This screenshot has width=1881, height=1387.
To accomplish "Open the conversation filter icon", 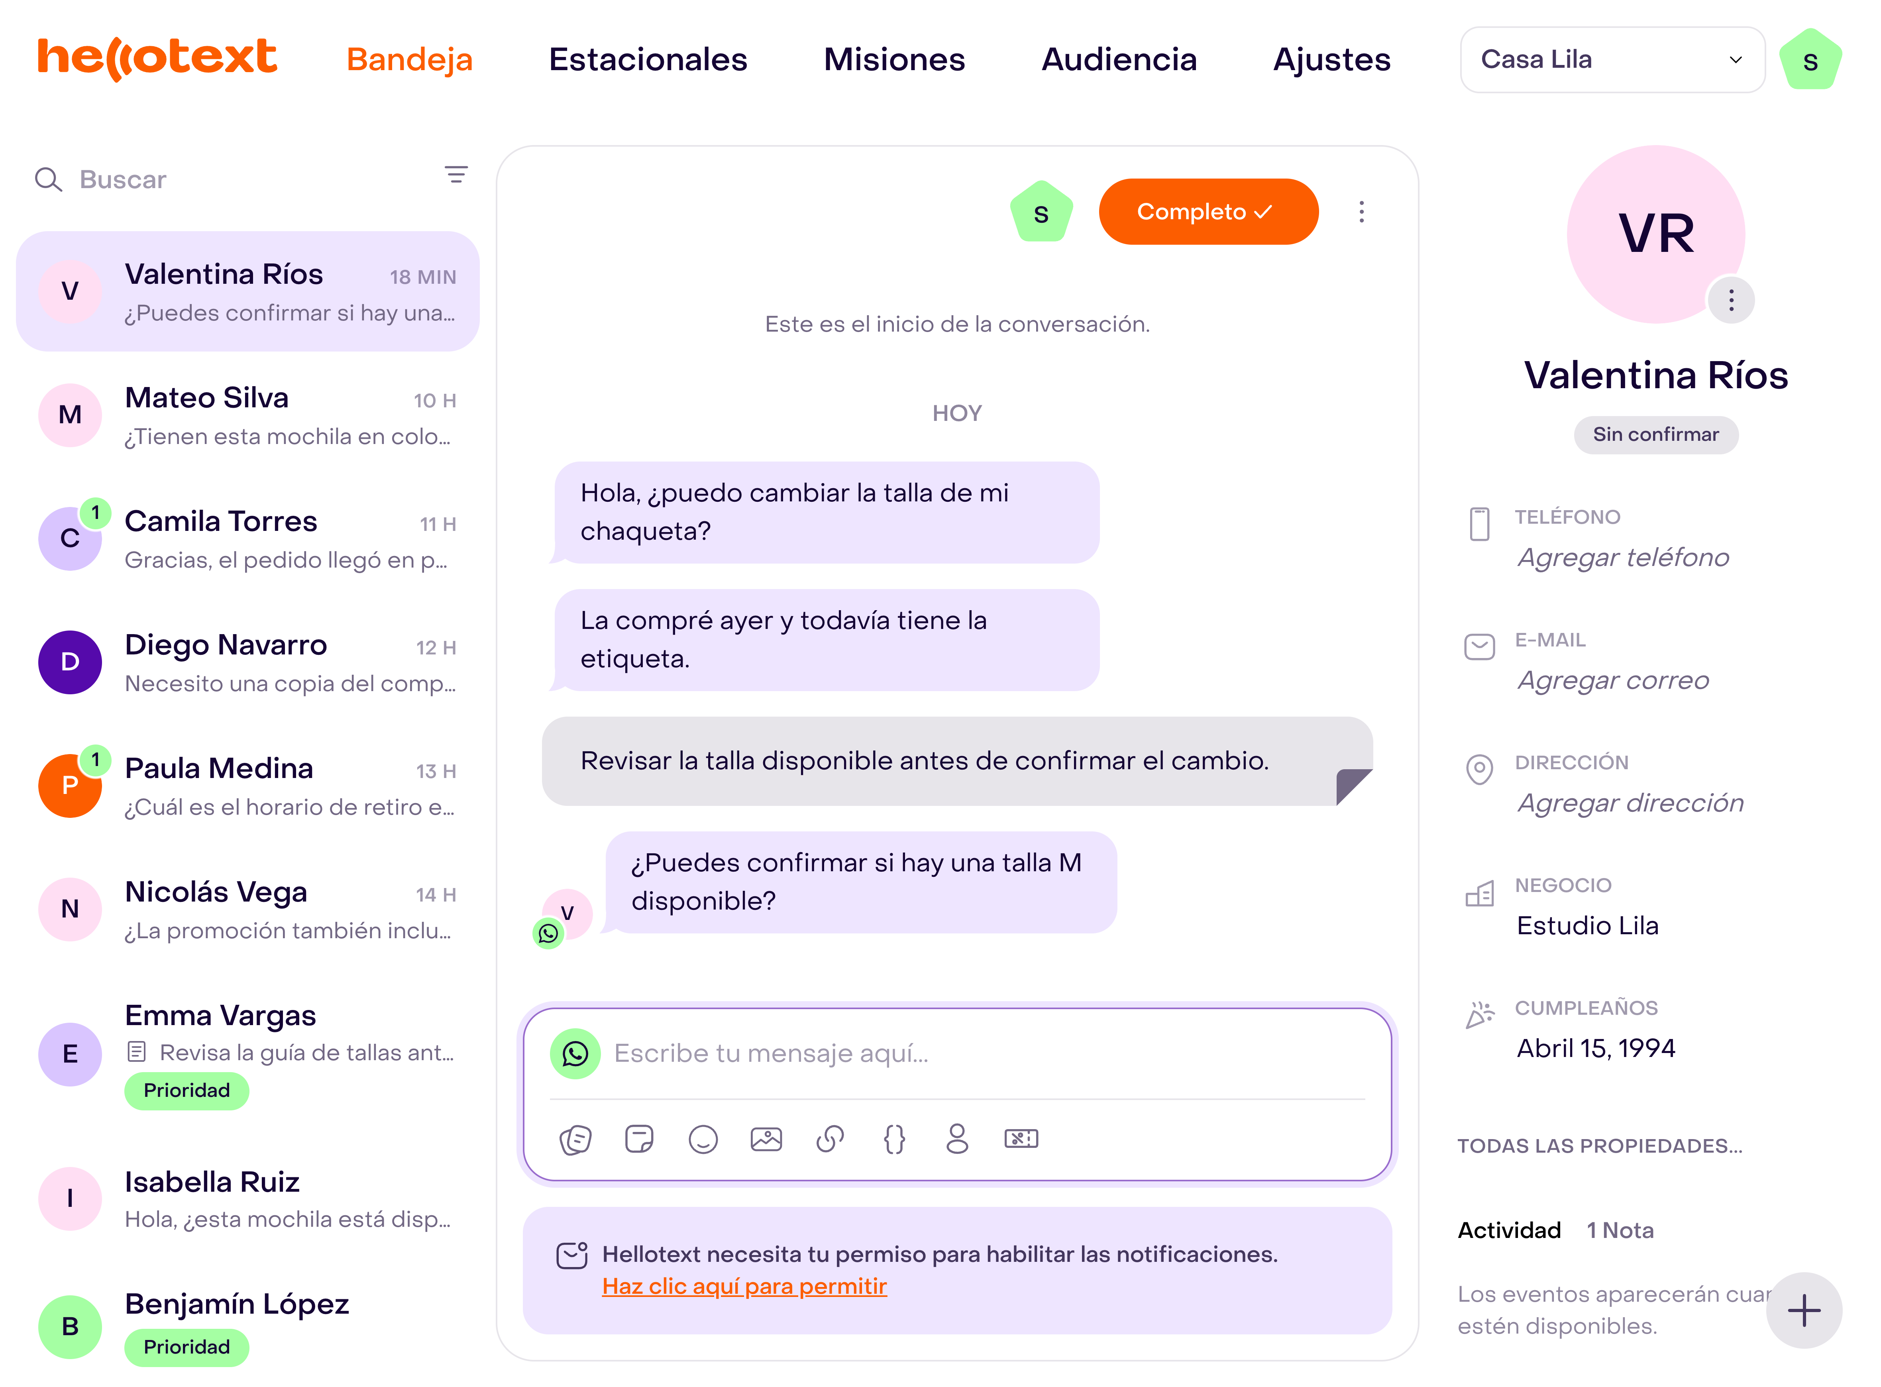I will coord(456,175).
